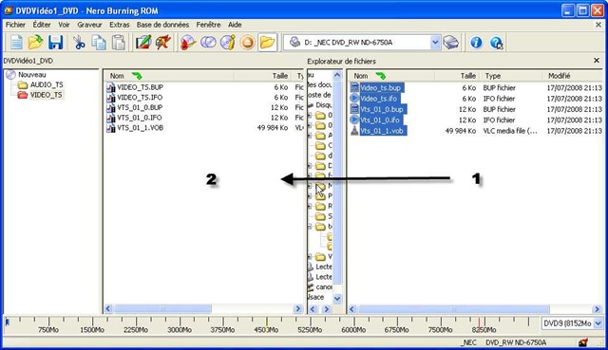Open the blue info 'i' icon
This screenshot has height=350, width=608.
coord(476,42)
